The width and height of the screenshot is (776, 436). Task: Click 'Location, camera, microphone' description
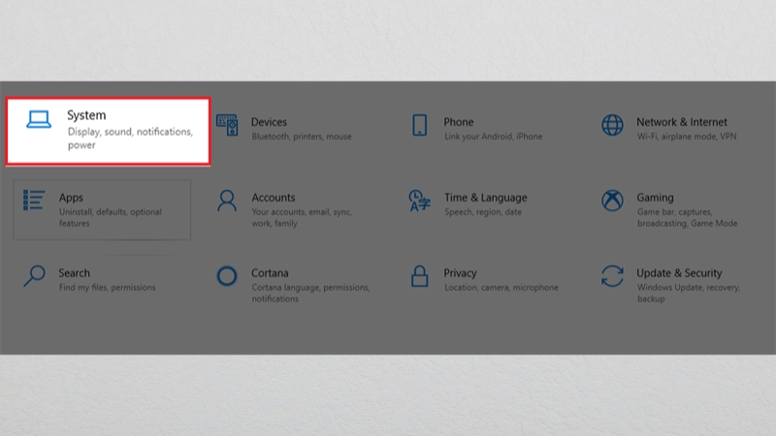[501, 287]
